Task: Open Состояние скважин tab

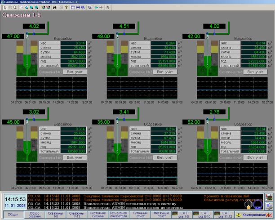Action: tap(97, 215)
